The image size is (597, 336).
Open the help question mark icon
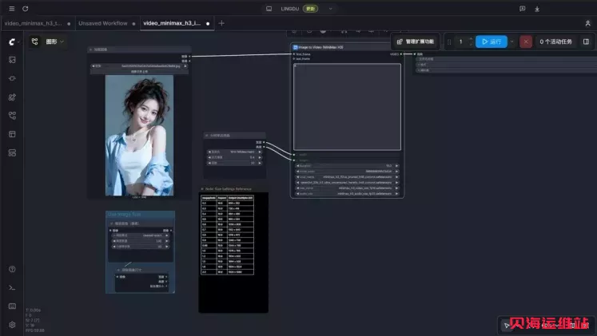pyautogui.click(x=12, y=269)
